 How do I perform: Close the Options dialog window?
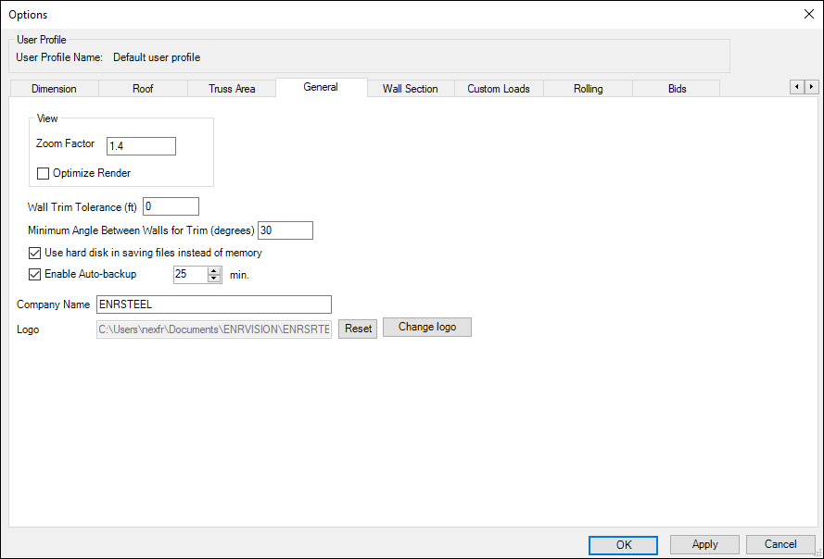pos(806,14)
